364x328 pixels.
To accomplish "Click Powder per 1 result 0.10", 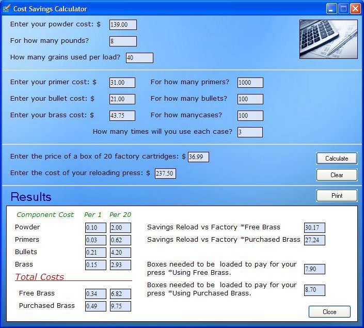I will [96, 228].
